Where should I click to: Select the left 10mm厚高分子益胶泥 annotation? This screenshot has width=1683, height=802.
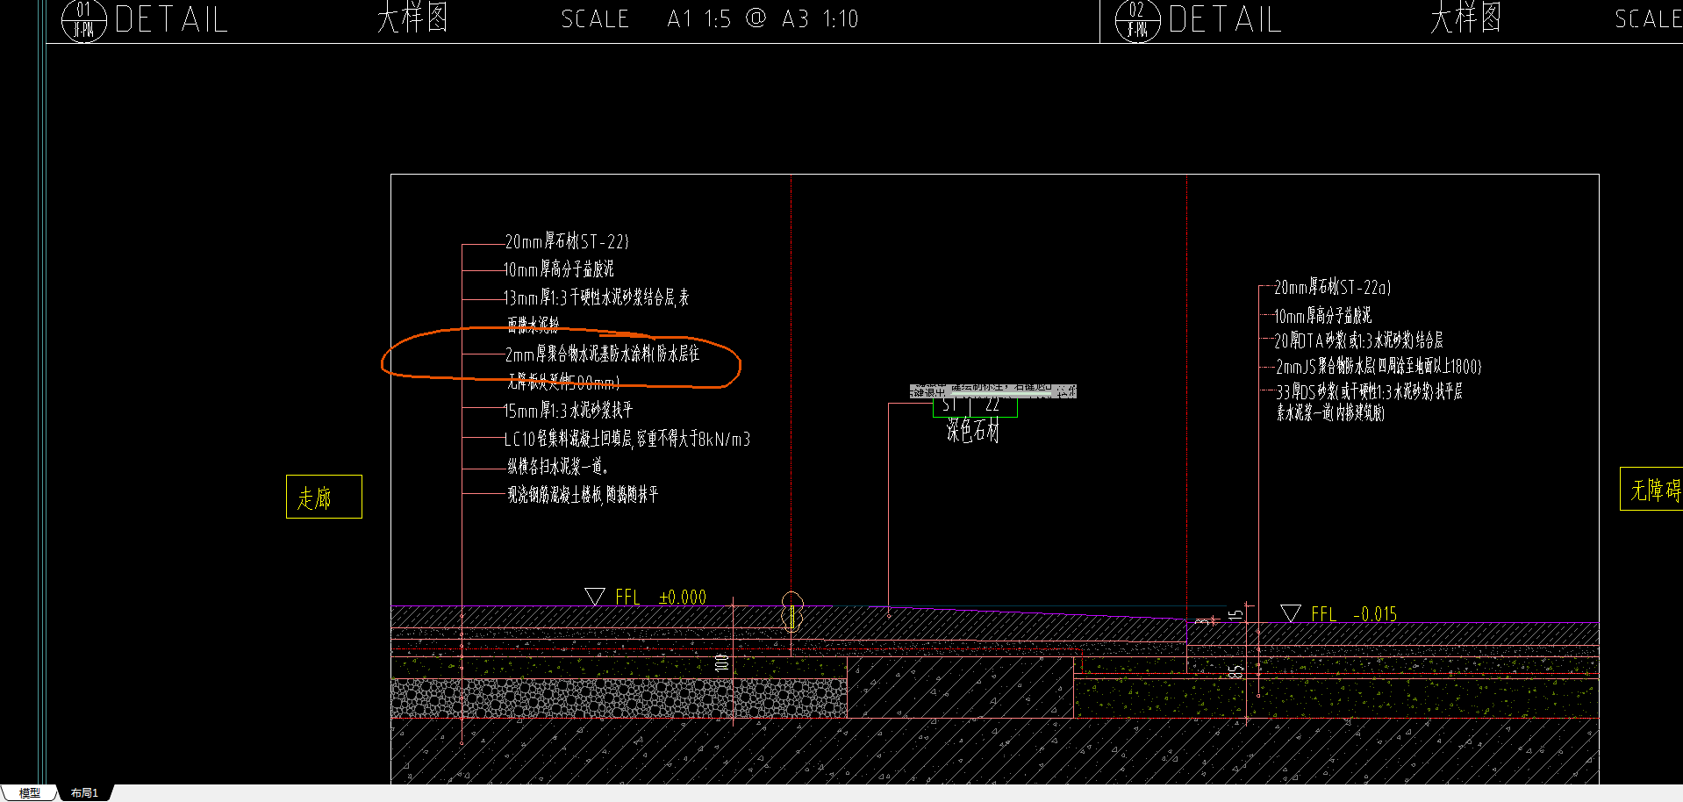pyautogui.click(x=559, y=269)
